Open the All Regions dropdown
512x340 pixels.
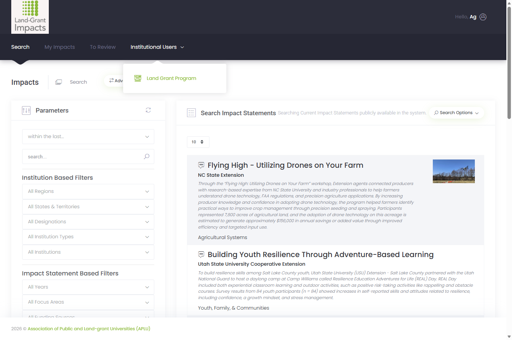[88, 191]
